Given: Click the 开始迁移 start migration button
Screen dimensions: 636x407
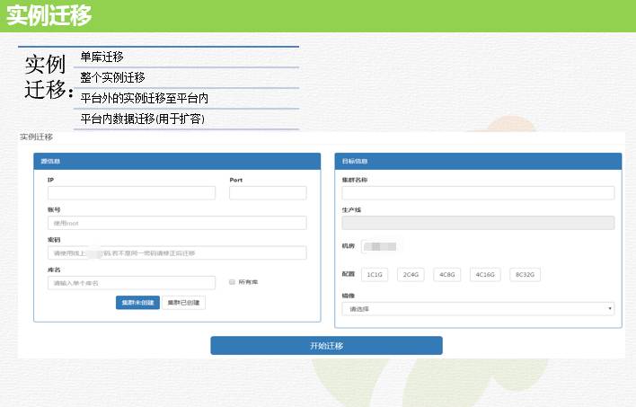Looking at the screenshot, I should click(326, 346).
